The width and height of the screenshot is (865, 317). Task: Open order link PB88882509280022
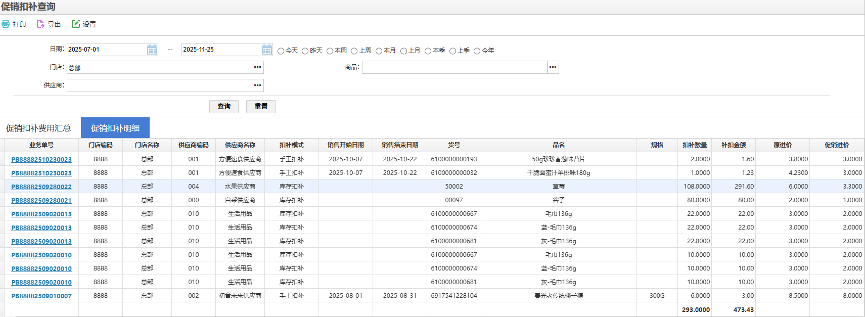coord(41,187)
